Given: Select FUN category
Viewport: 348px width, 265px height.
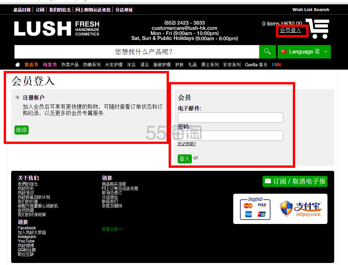Looking at the screenshot, I should click(x=276, y=65).
